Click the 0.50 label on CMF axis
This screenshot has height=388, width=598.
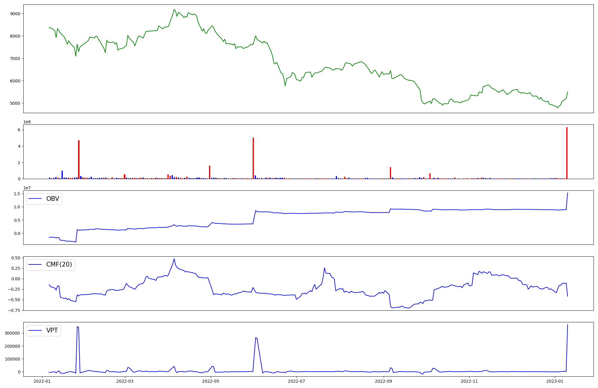(x=16, y=258)
